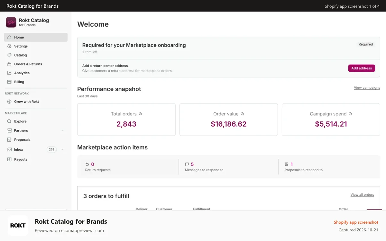The height and width of the screenshot is (241, 386).
Task: Click the $16,186.62 order value
Action: [x=229, y=124]
